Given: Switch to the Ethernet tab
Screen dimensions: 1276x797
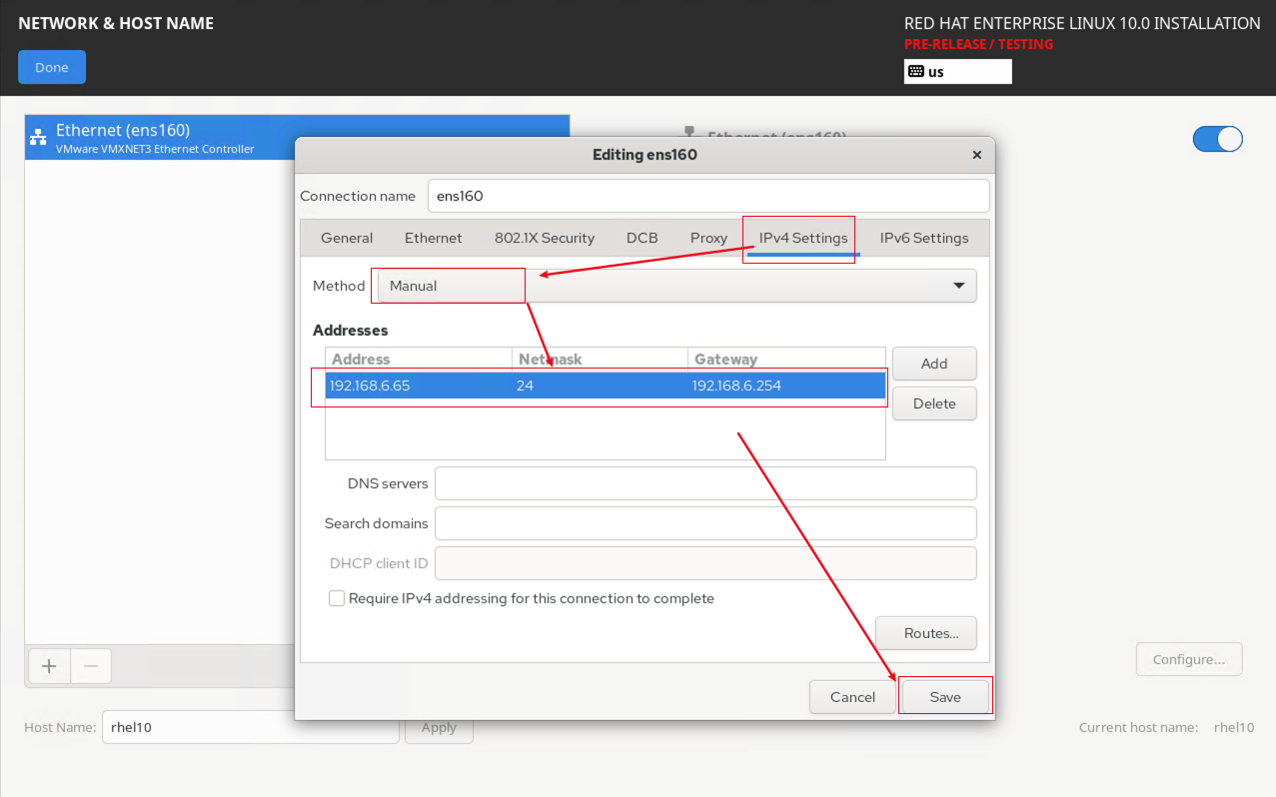Looking at the screenshot, I should click(x=434, y=238).
